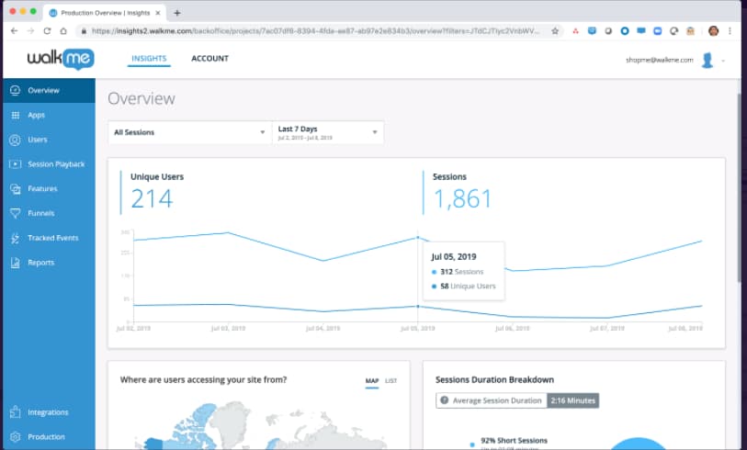Screen dimensions: 747x450
Task: Switch to the INSIGHTS tab
Action: [149, 59]
